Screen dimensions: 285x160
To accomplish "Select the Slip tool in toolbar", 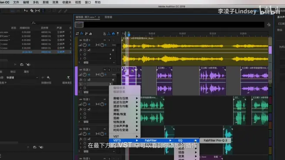I will pyautogui.click(x=38, y=11).
